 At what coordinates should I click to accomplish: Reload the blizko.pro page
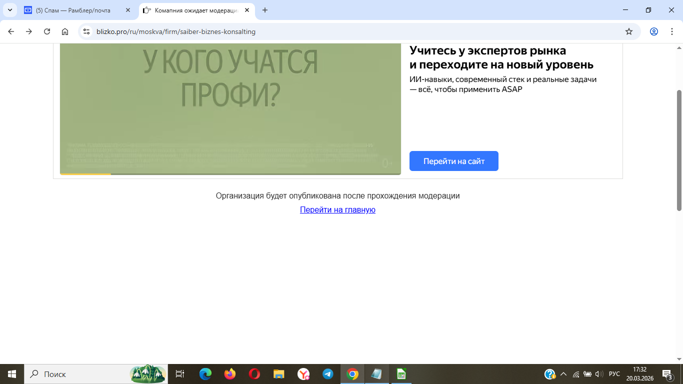pos(47,31)
